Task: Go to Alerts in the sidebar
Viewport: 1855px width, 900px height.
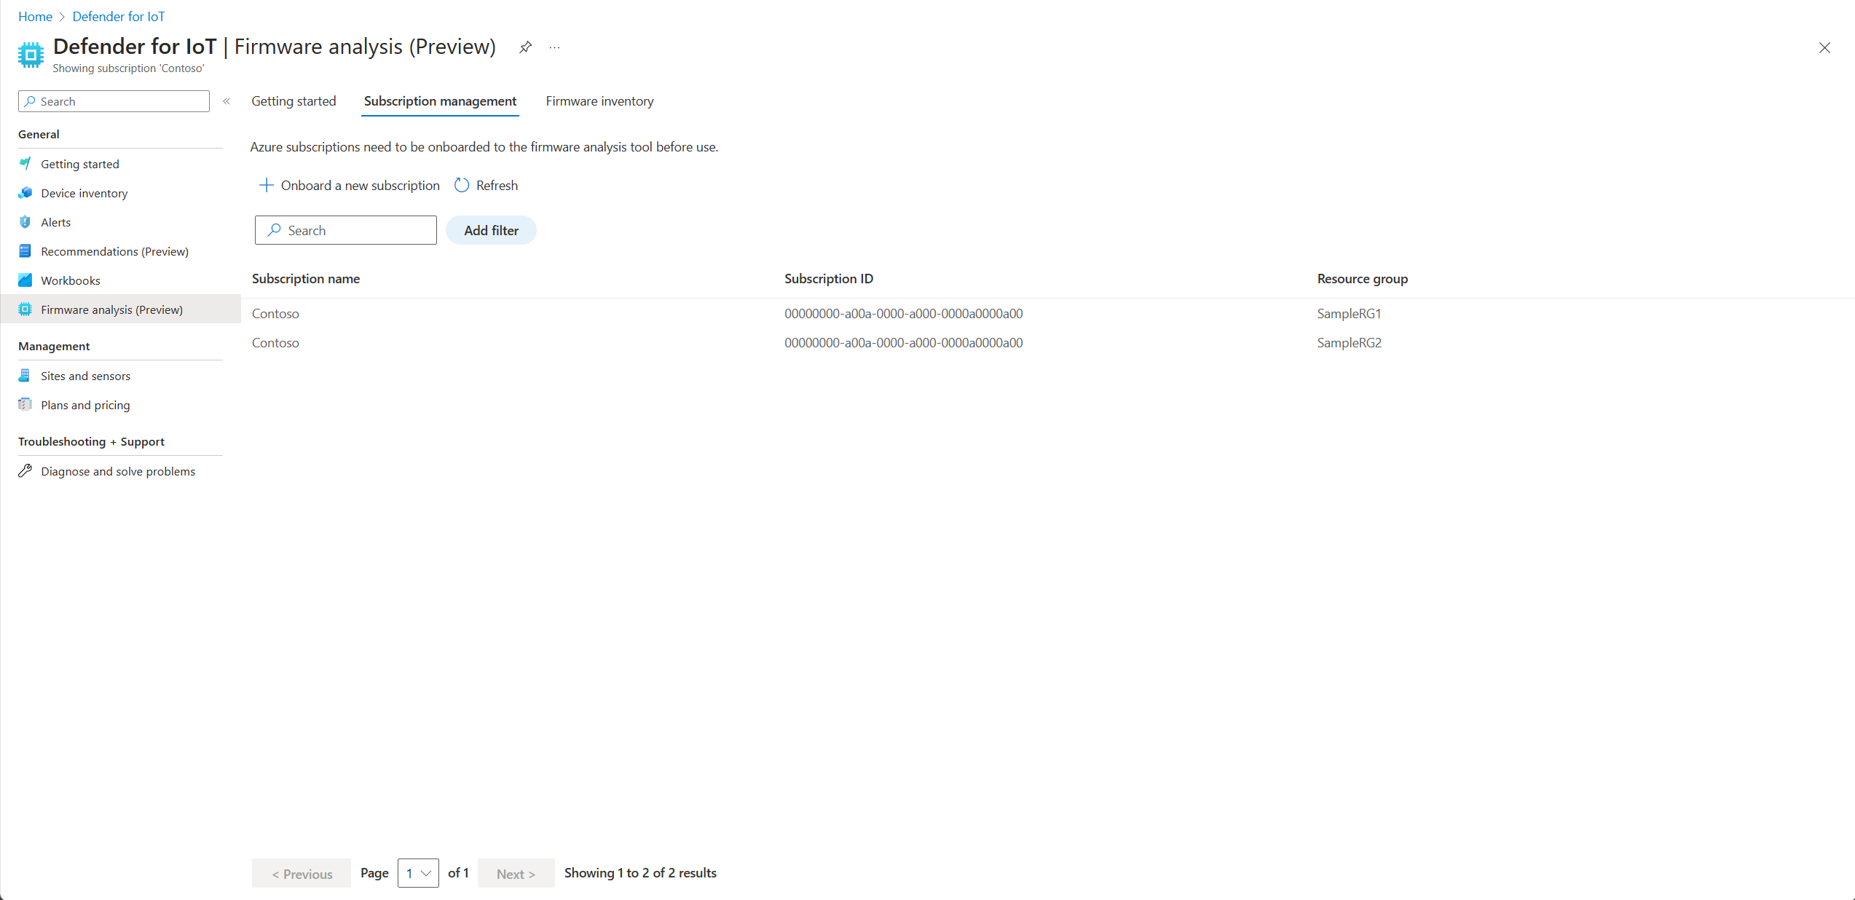Action: (x=56, y=222)
